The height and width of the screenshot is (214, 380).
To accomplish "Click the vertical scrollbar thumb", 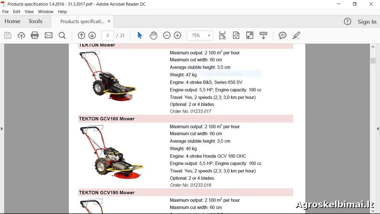I will (x=373, y=61).
